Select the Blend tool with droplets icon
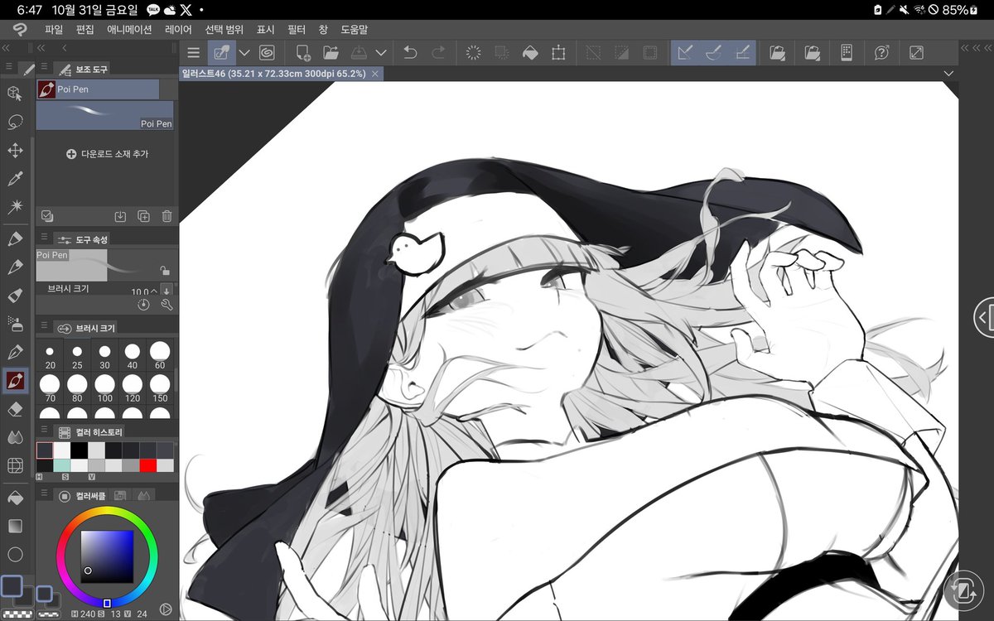 click(x=14, y=436)
